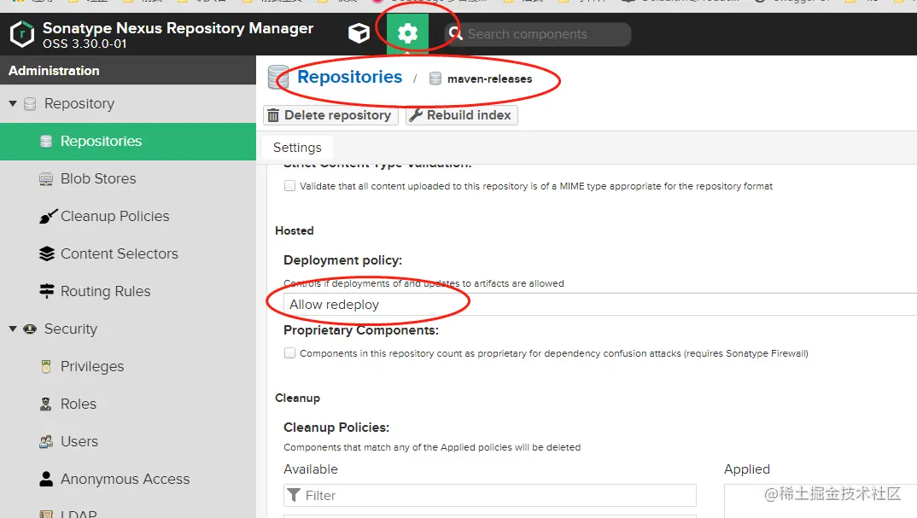Click the Anonymous Access person icon
Screen dimensions: 917x518
tap(46, 479)
